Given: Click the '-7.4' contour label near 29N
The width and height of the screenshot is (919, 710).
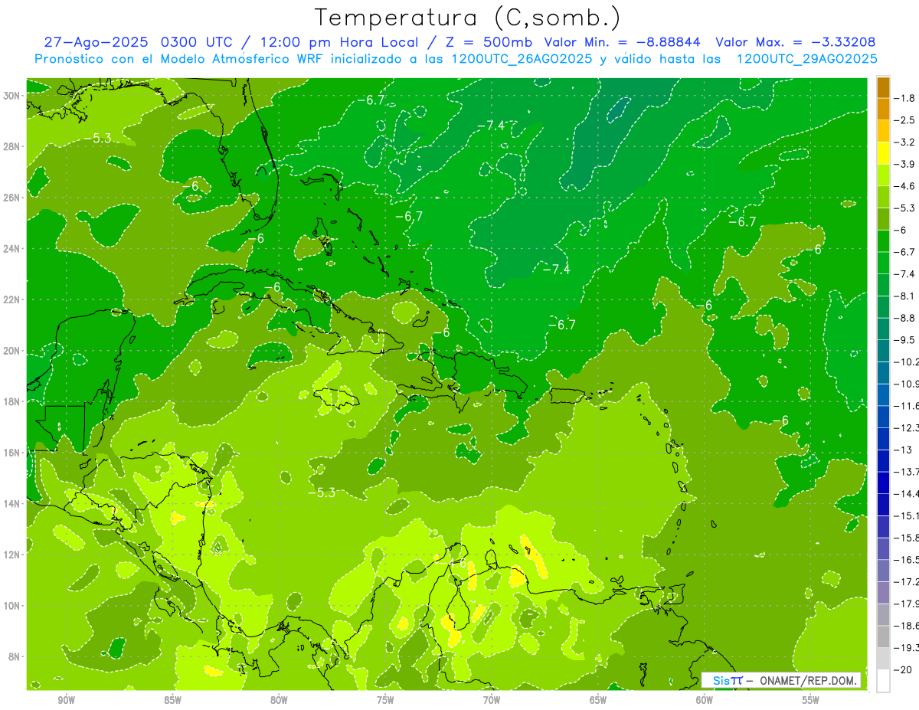Looking at the screenshot, I should click(491, 125).
